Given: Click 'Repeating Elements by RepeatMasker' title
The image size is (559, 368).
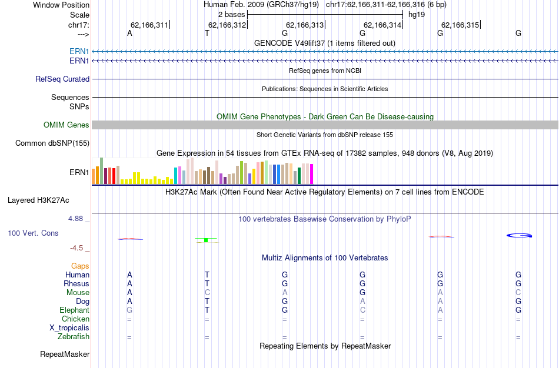Looking at the screenshot, I should point(325,346).
